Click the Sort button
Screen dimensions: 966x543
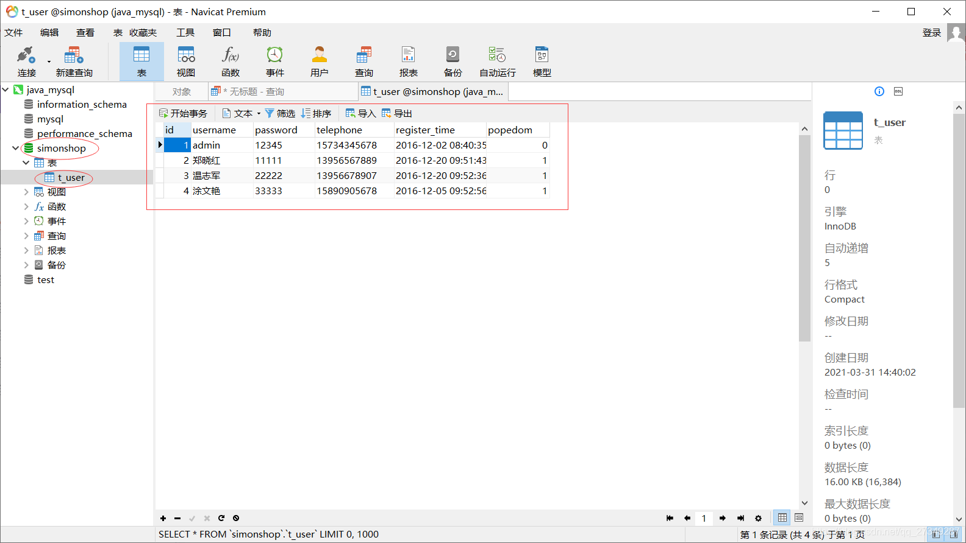click(x=316, y=113)
